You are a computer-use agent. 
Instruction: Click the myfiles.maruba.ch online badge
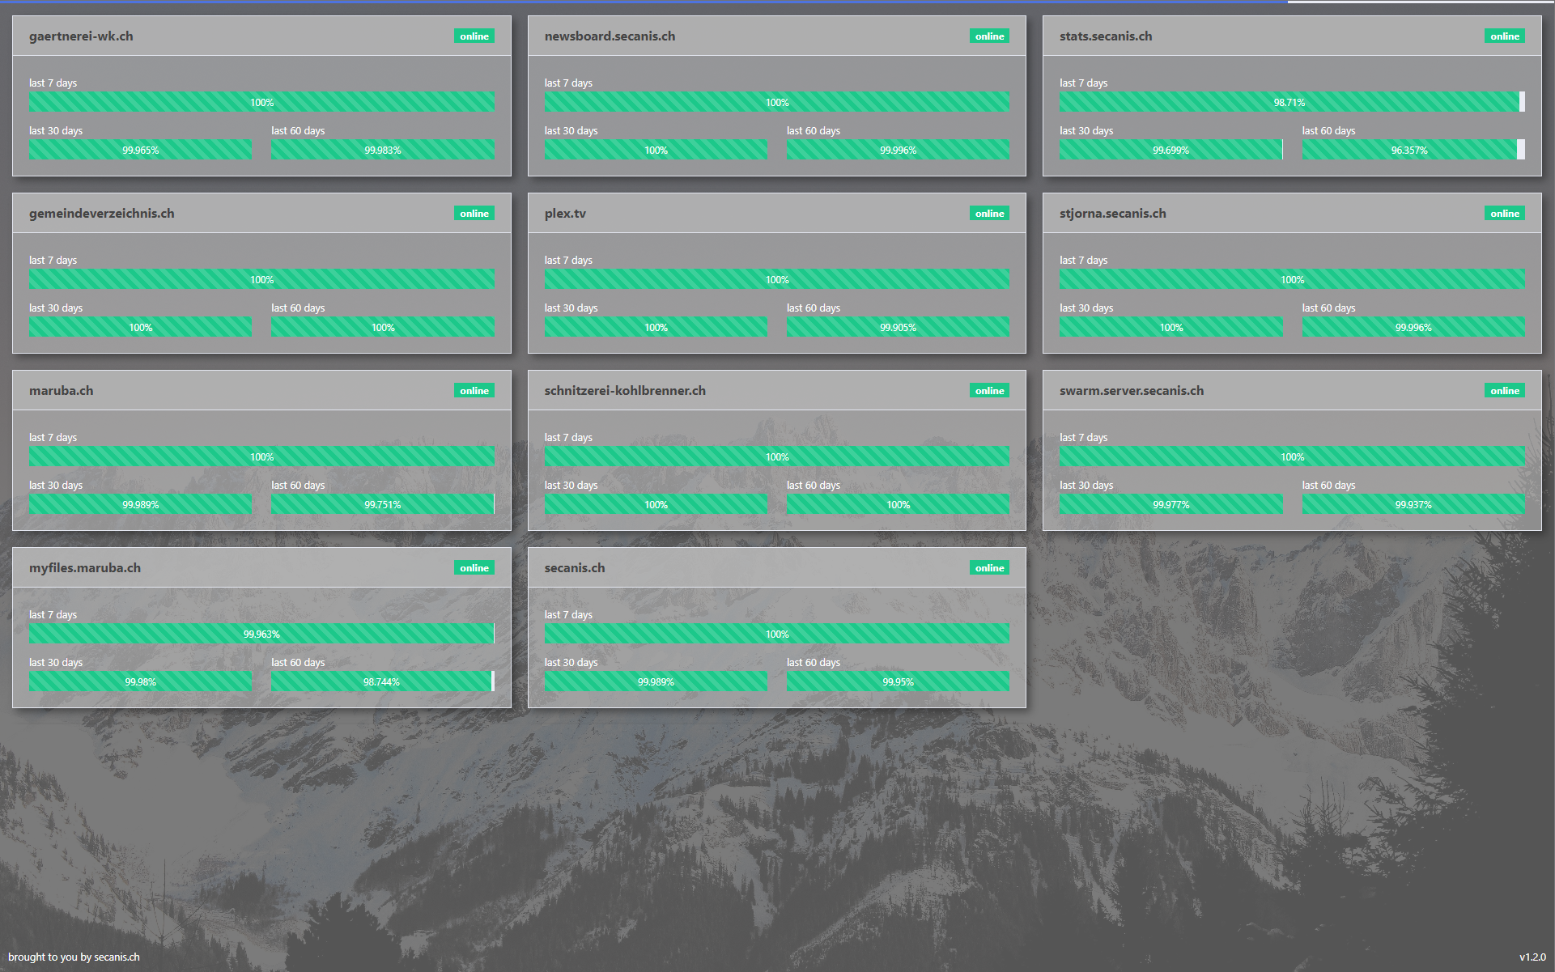pyautogui.click(x=474, y=568)
